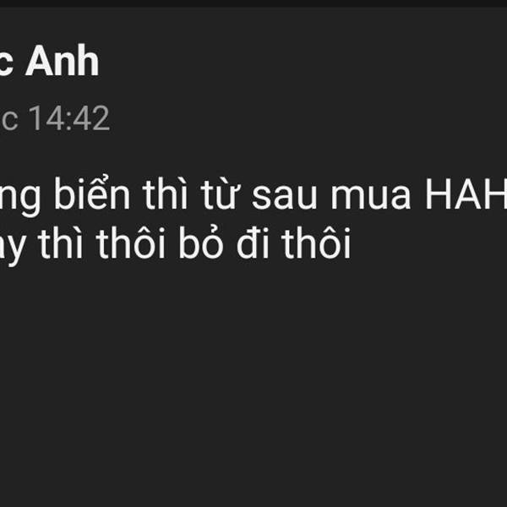Click the 'thì' starting the second line
Viewport: 507px width, 507px height.
click(x=61, y=243)
